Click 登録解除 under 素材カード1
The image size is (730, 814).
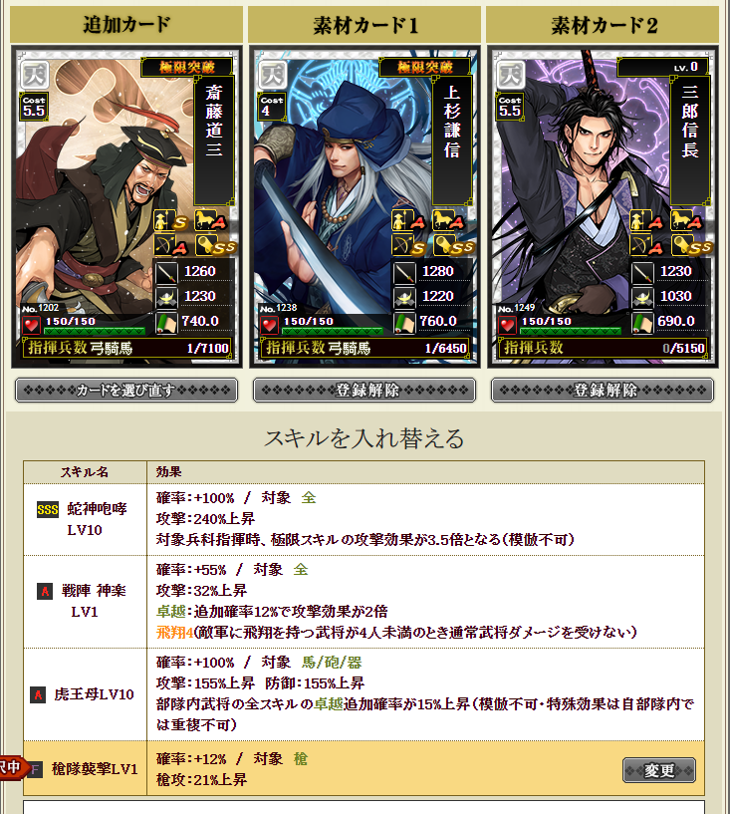point(365,391)
